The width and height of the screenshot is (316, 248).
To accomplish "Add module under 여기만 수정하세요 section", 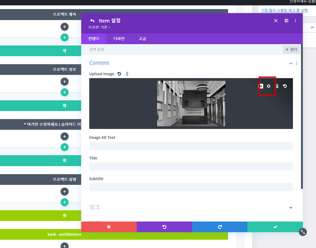I will pyautogui.click(x=65, y=136).
